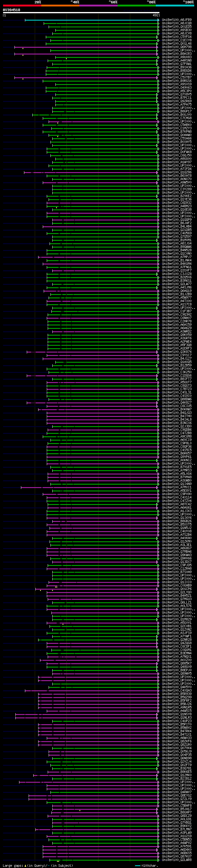197x868 pixels.
Task: Click the query name AV394518
Action: [x=11, y=10]
